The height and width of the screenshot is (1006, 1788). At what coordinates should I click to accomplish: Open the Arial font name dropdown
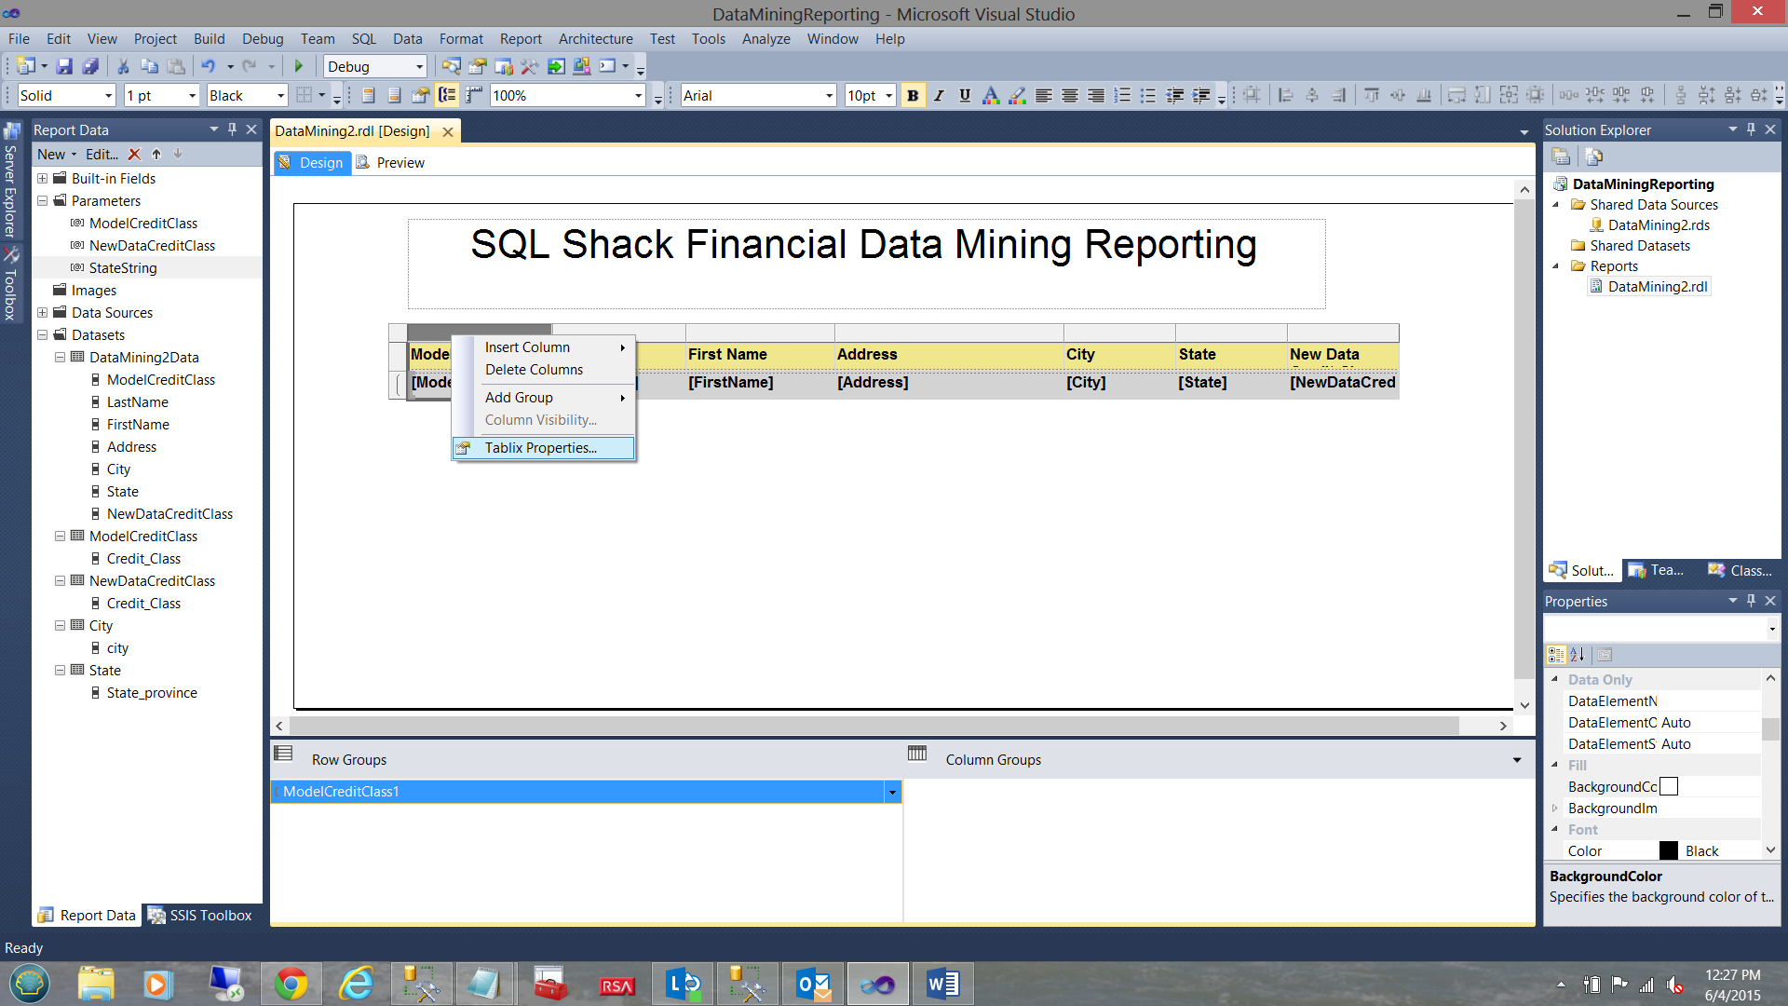tap(829, 95)
